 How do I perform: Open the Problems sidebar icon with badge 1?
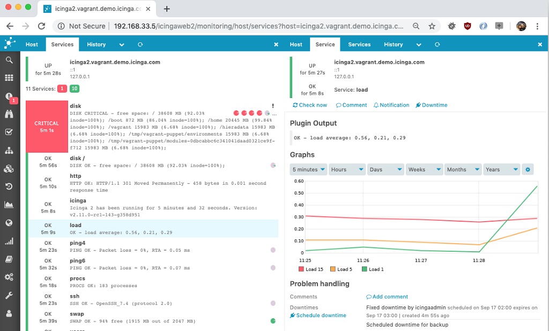[10, 97]
